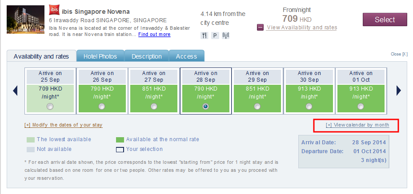Click the WiFi amenity icon
Viewport: 413px width, 194px height.
tap(225, 36)
